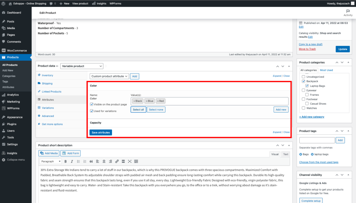Open the Variable product type dropdown
The image size is (356, 203).
click(x=82, y=66)
